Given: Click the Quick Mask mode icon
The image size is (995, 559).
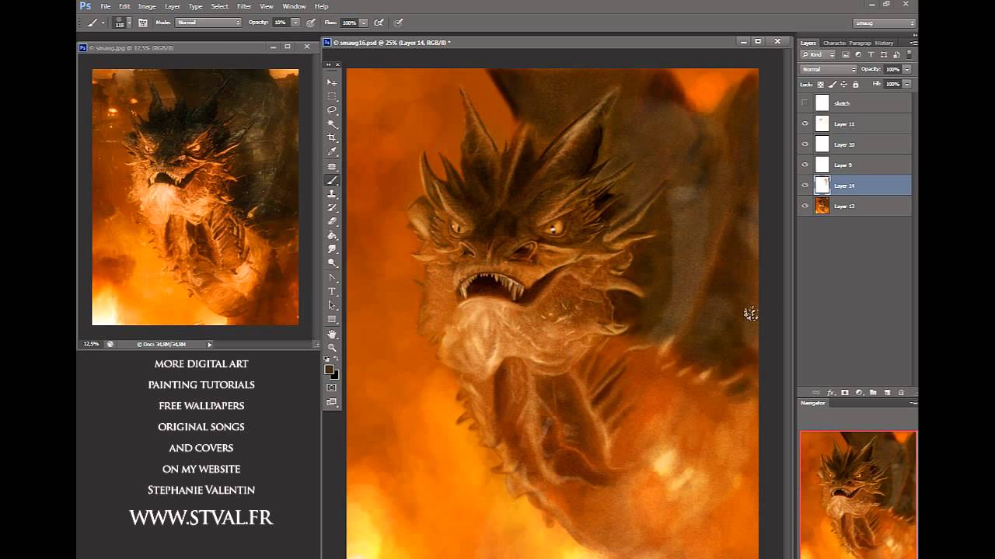Looking at the screenshot, I should [332, 387].
